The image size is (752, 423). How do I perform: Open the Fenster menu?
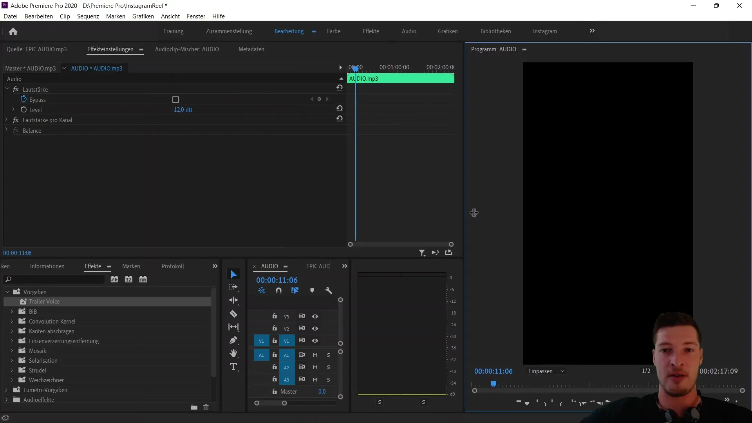[x=196, y=16]
